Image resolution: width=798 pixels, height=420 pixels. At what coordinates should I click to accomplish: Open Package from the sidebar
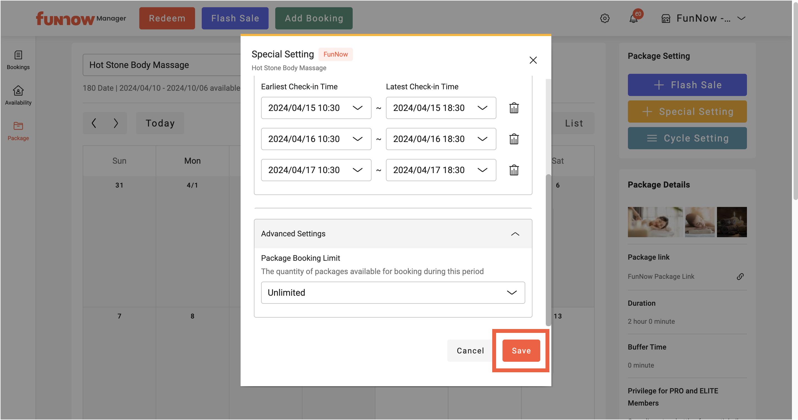[x=18, y=131]
